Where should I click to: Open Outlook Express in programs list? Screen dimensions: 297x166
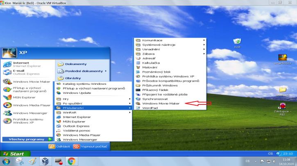(93, 126)
